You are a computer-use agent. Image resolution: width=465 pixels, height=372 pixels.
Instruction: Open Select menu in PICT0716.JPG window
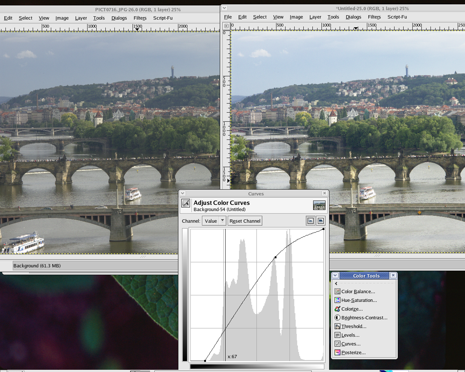[25, 18]
